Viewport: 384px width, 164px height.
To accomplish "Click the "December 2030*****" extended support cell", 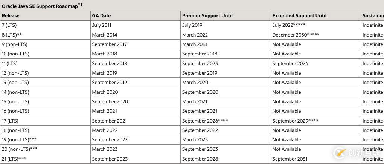I will click(296, 35).
